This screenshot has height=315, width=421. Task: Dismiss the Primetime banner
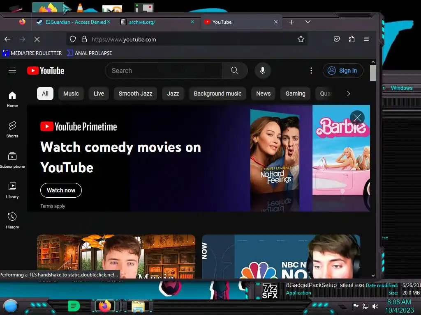(x=357, y=118)
